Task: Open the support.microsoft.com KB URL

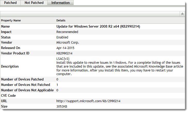Action: pos(88,101)
